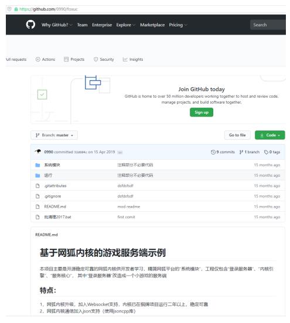Open the 0990 author link
Image resolution: width=290 pixels, height=323 pixels.
click(x=49, y=152)
